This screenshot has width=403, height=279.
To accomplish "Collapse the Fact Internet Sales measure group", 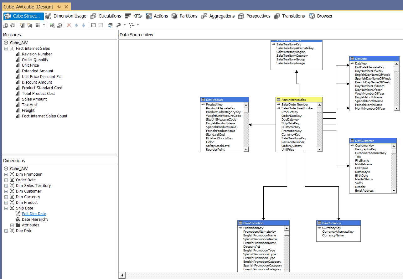I will pos(6,48).
